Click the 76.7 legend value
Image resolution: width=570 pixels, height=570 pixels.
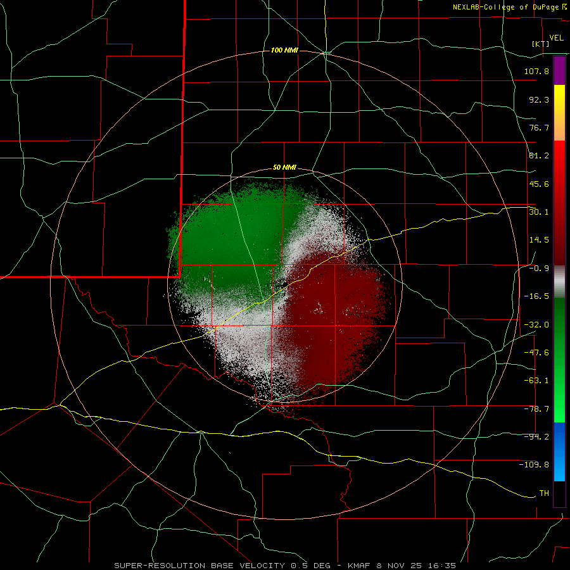(x=539, y=127)
